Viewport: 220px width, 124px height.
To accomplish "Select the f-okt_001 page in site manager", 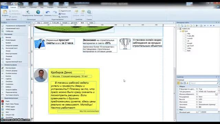I will pyautogui.click(x=191, y=36).
